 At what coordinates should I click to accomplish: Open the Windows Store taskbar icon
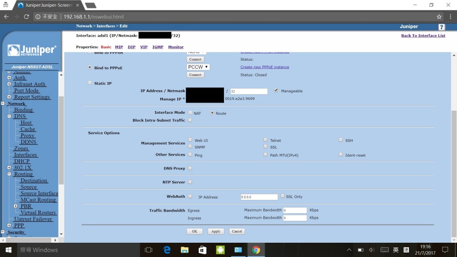coord(203,250)
